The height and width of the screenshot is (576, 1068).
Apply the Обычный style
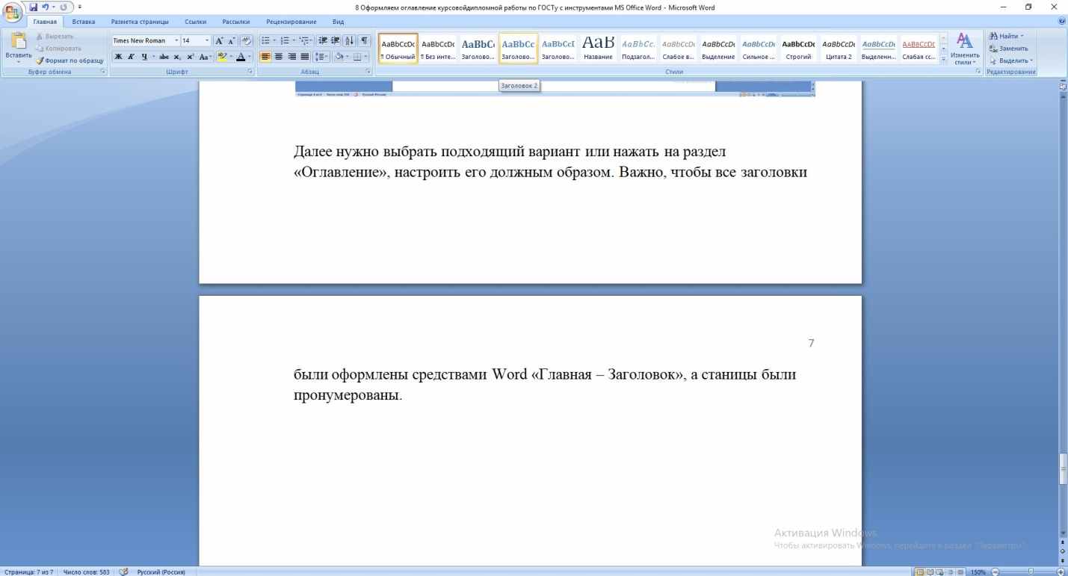[x=398, y=49]
